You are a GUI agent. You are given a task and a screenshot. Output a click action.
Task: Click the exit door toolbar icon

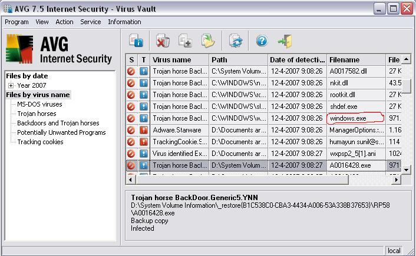coord(285,41)
